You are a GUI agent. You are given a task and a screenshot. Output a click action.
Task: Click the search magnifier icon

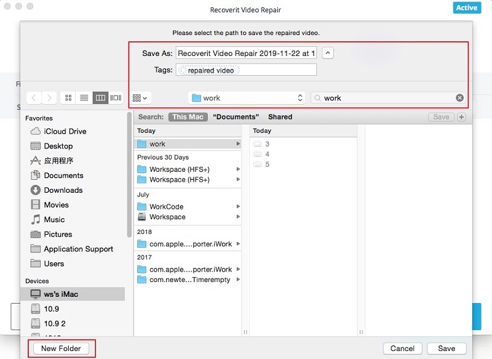tap(317, 98)
